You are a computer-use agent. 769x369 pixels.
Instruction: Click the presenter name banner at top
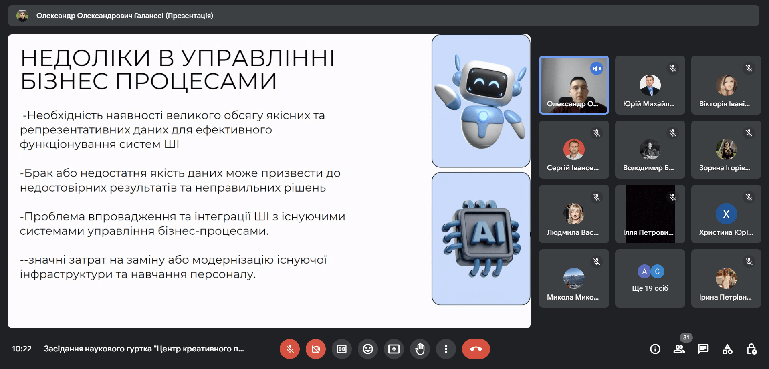(x=124, y=16)
